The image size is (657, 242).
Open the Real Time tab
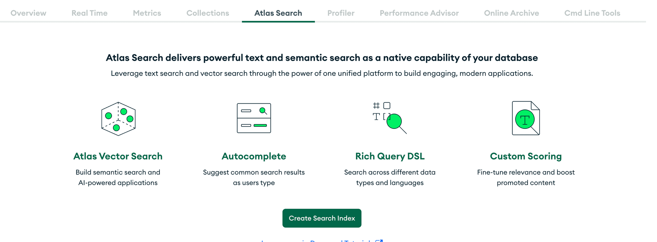point(89,13)
